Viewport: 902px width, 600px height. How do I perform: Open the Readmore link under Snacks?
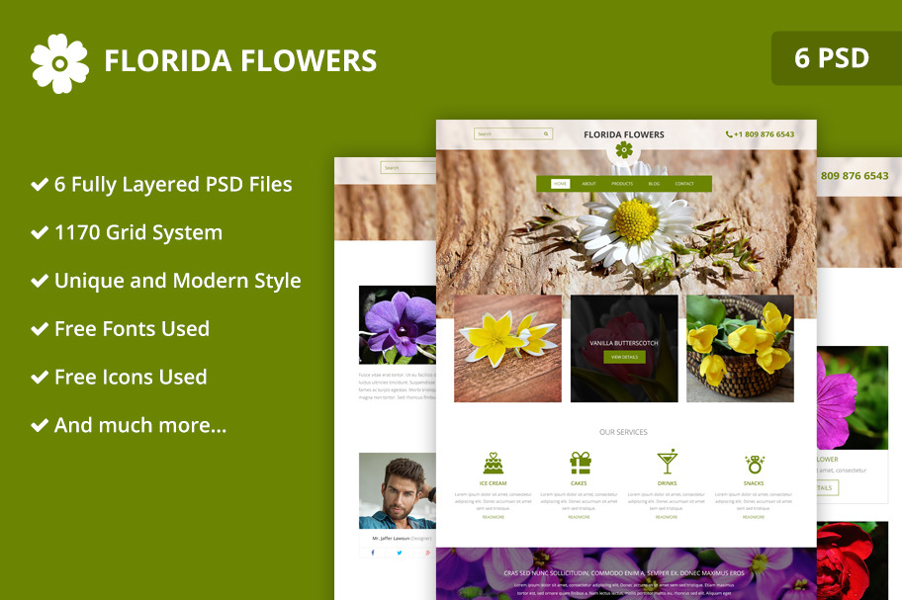(x=754, y=517)
